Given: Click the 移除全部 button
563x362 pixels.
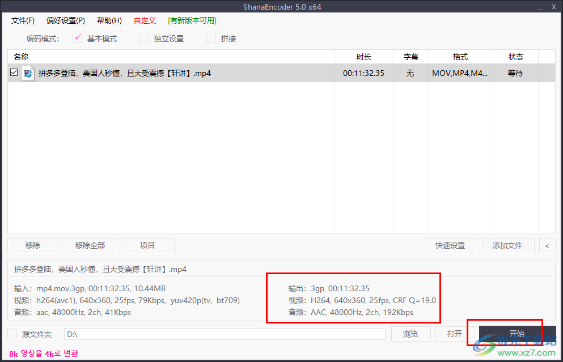Looking at the screenshot, I should coord(91,245).
